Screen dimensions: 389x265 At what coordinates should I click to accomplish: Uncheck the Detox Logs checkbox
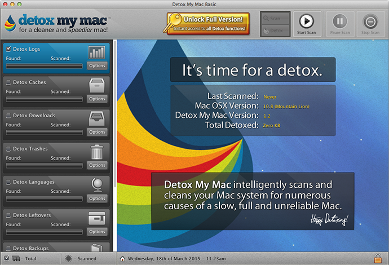pyautogui.click(x=8, y=49)
